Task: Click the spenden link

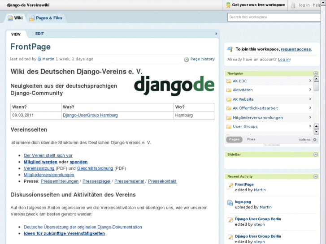Action: point(78,162)
